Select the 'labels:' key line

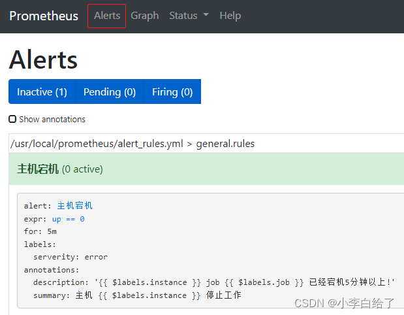pos(40,244)
